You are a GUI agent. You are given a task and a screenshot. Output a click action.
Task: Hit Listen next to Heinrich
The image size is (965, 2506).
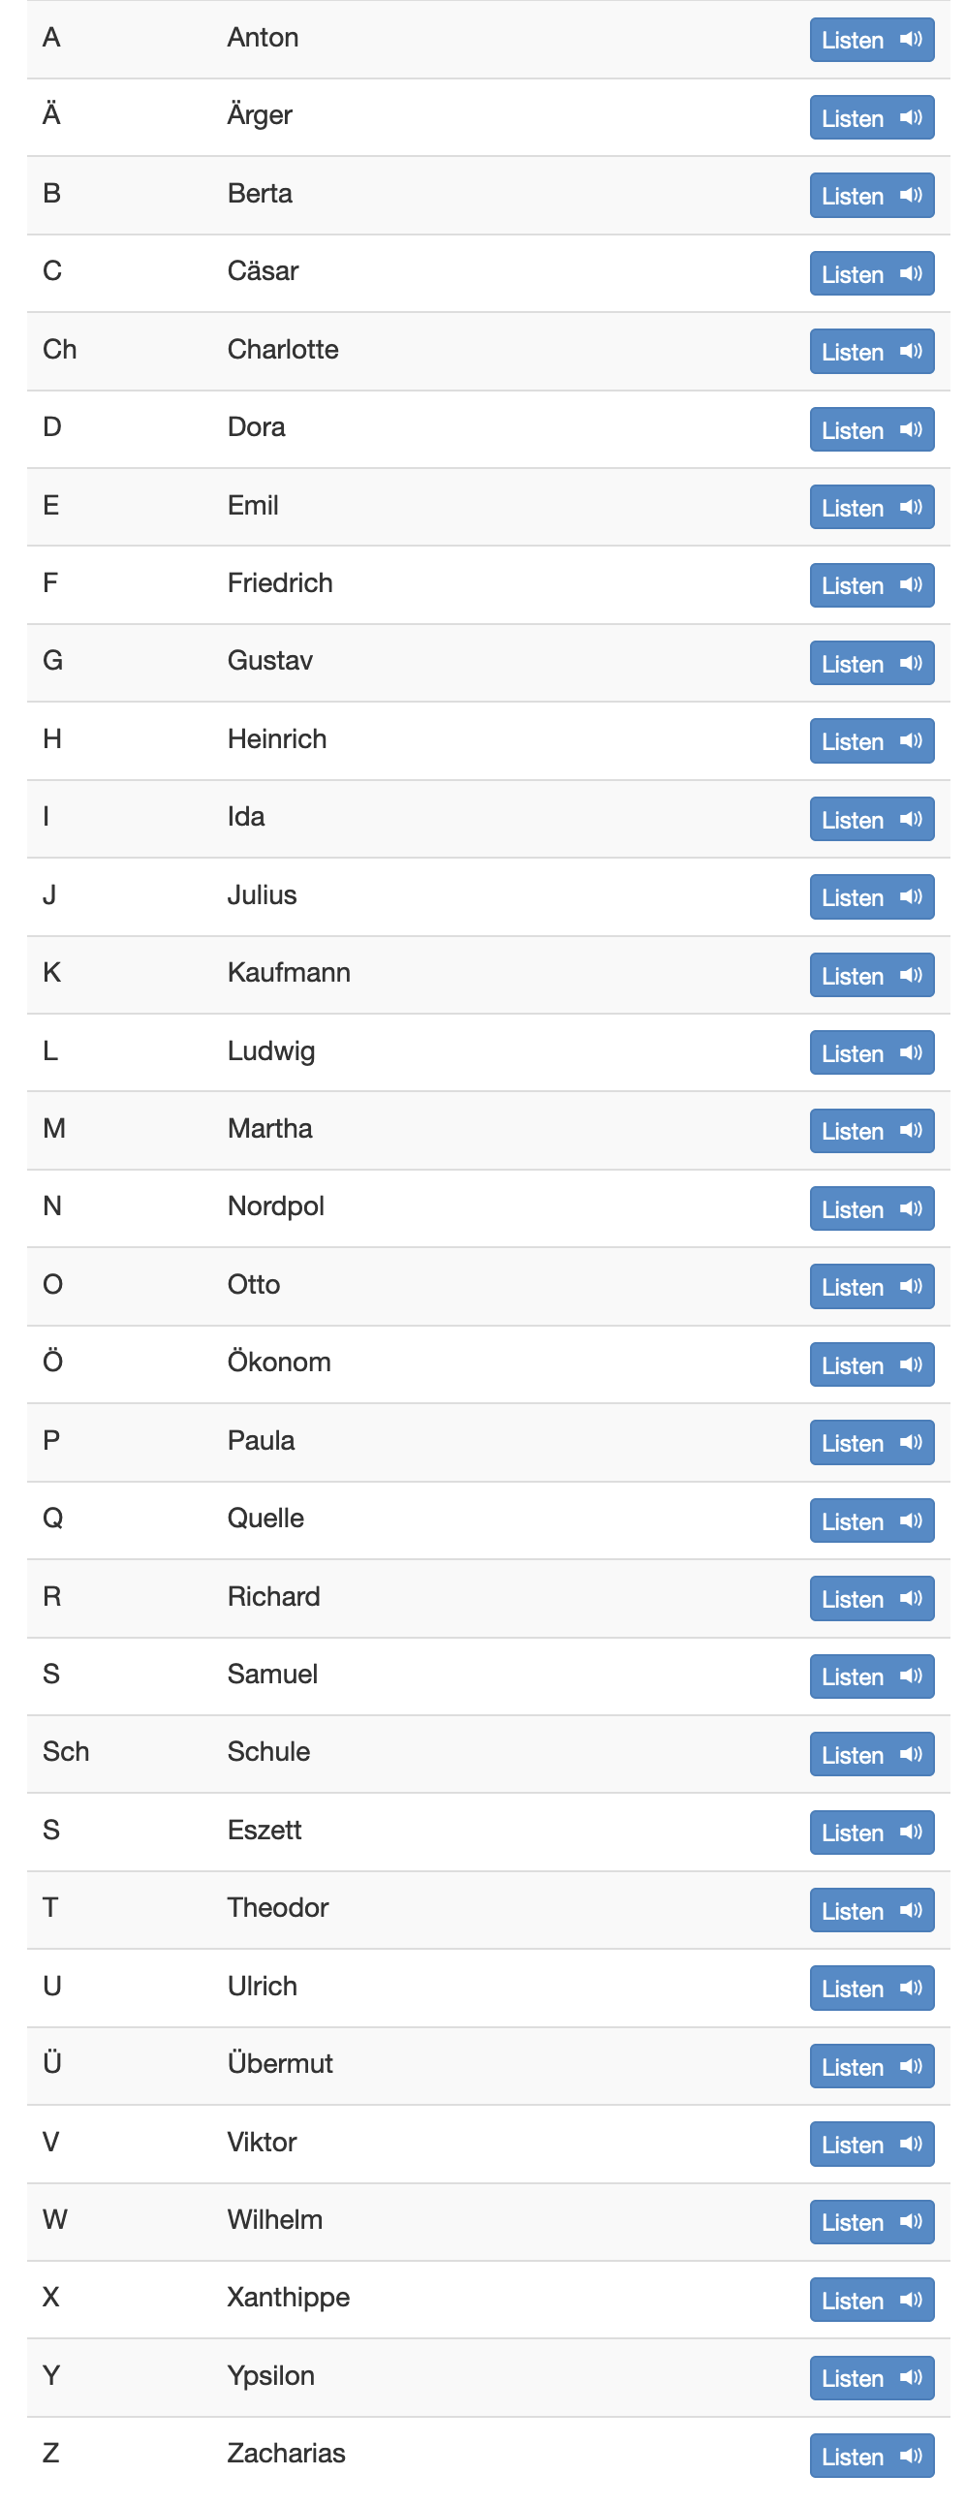[871, 741]
